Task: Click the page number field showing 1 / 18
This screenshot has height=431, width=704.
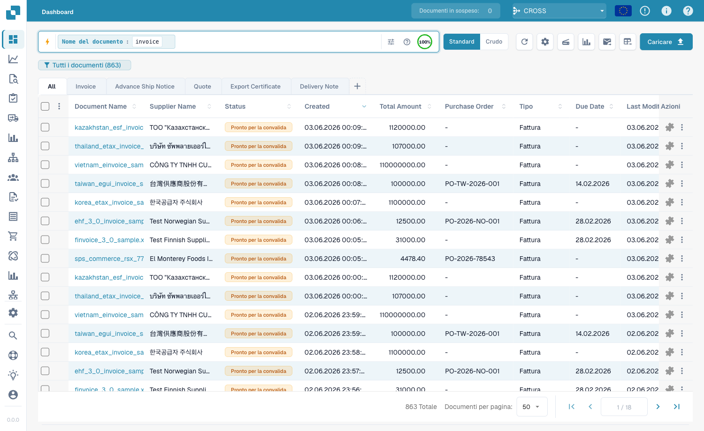Action: click(x=624, y=407)
